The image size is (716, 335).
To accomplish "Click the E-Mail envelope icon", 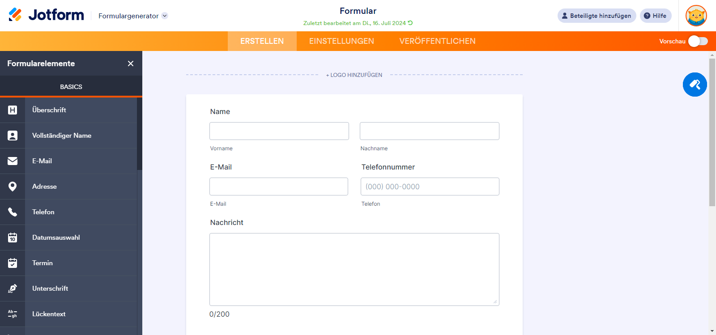I will [x=13, y=161].
